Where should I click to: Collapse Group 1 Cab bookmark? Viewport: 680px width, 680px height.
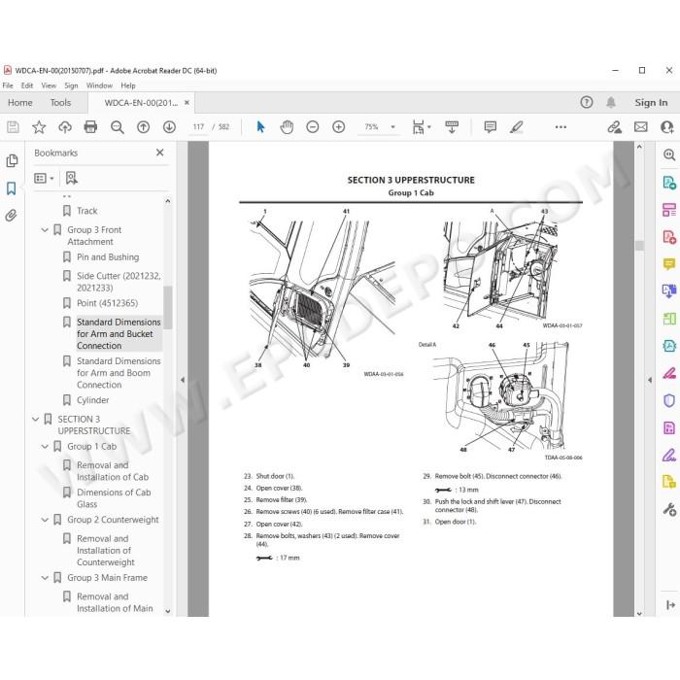pos(45,446)
